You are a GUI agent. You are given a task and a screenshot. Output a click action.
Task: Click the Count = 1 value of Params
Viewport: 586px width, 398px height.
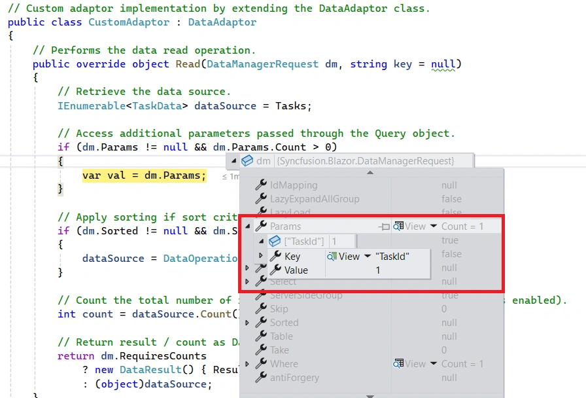[462, 226]
